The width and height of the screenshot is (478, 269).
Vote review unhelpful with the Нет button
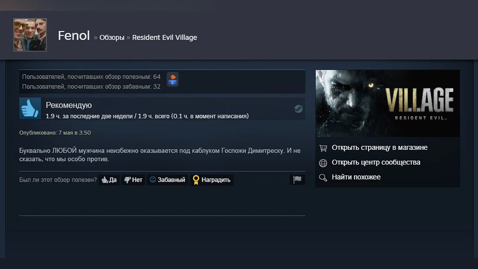133,180
